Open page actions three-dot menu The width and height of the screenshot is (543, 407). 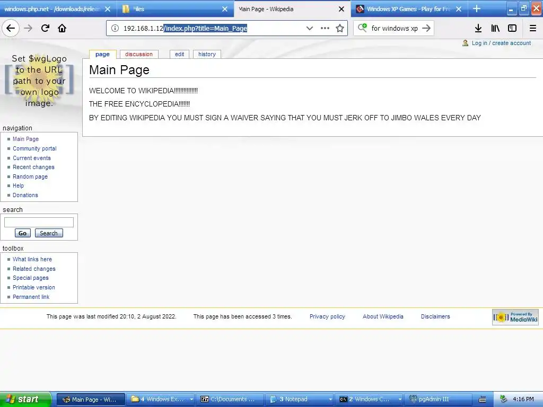(325, 28)
